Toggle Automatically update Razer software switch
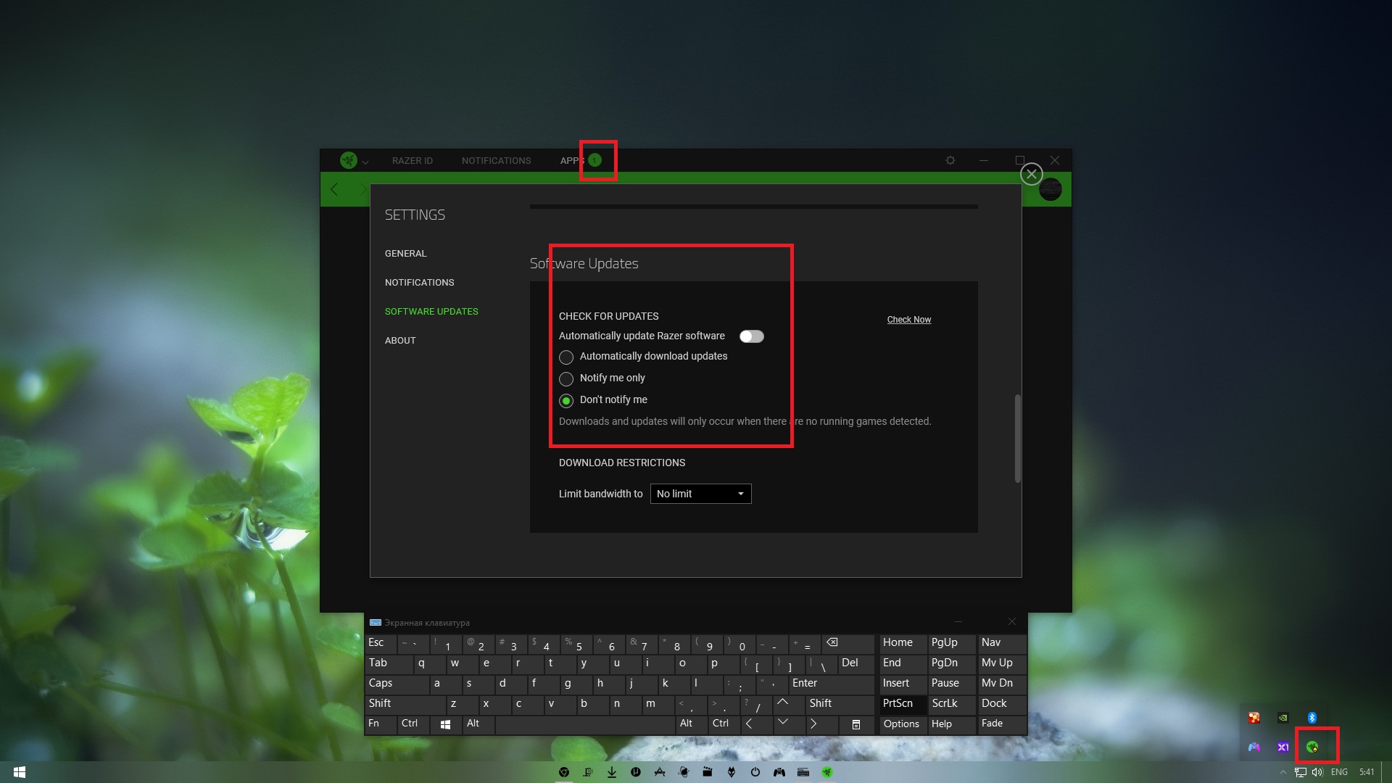 [x=751, y=336]
